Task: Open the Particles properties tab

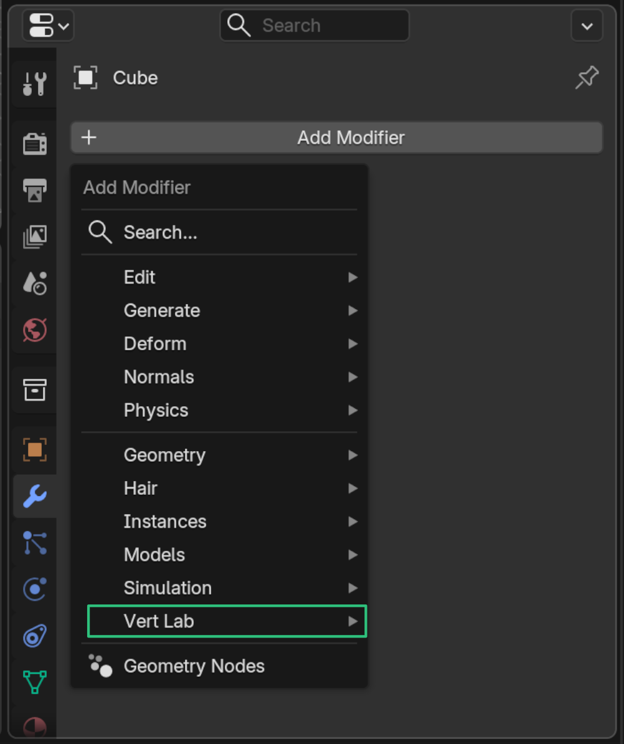Action: pyautogui.click(x=35, y=543)
